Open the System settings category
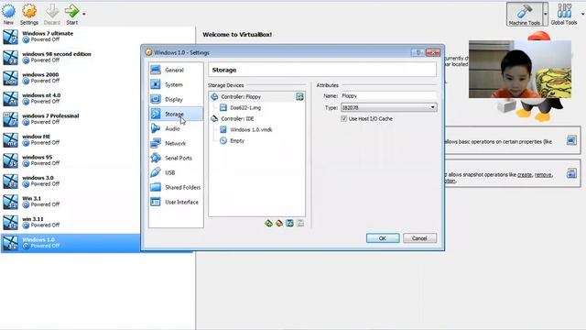The image size is (586, 330). click(x=176, y=84)
